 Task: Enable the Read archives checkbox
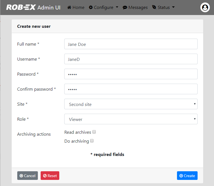(x=94, y=132)
